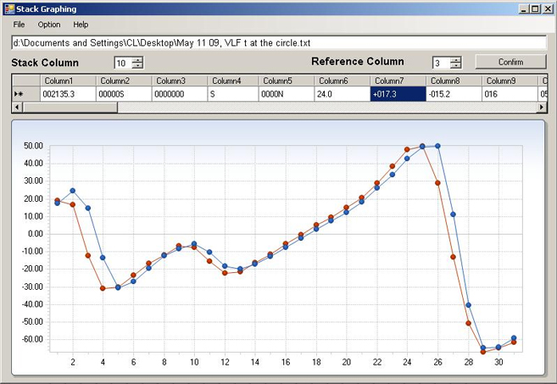Click the cell containing -015.2

pos(453,94)
